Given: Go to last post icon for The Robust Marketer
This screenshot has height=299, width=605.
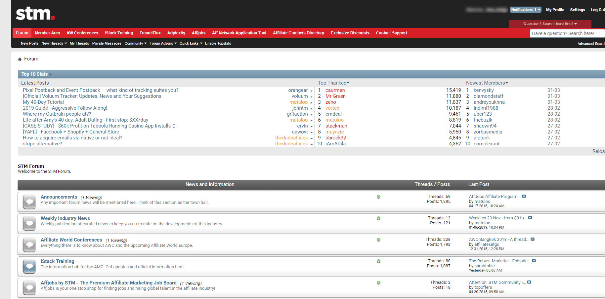Looking at the screenshot, I should 534,261.
